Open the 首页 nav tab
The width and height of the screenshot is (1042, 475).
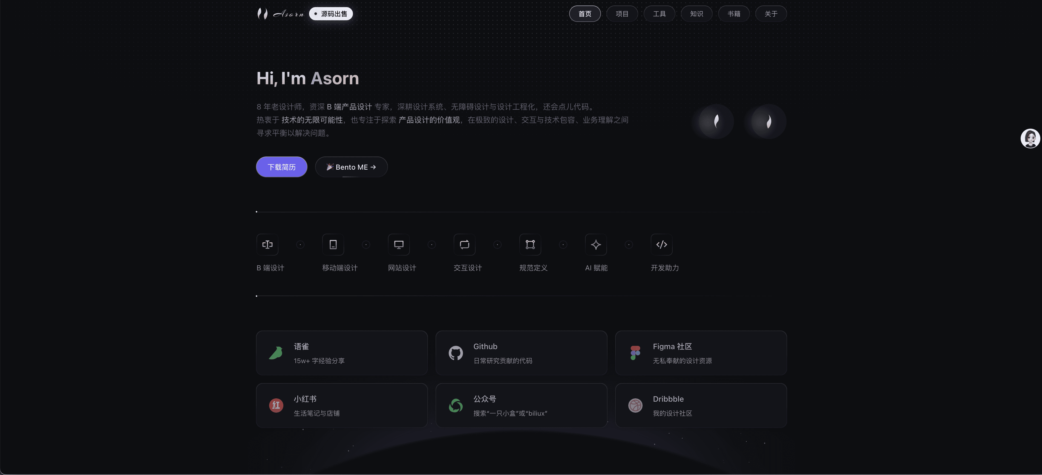point(585,14)
